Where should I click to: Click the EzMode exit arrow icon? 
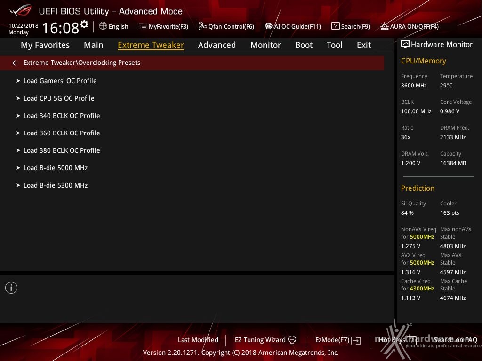pyautogui.click(x=356, y=340)
